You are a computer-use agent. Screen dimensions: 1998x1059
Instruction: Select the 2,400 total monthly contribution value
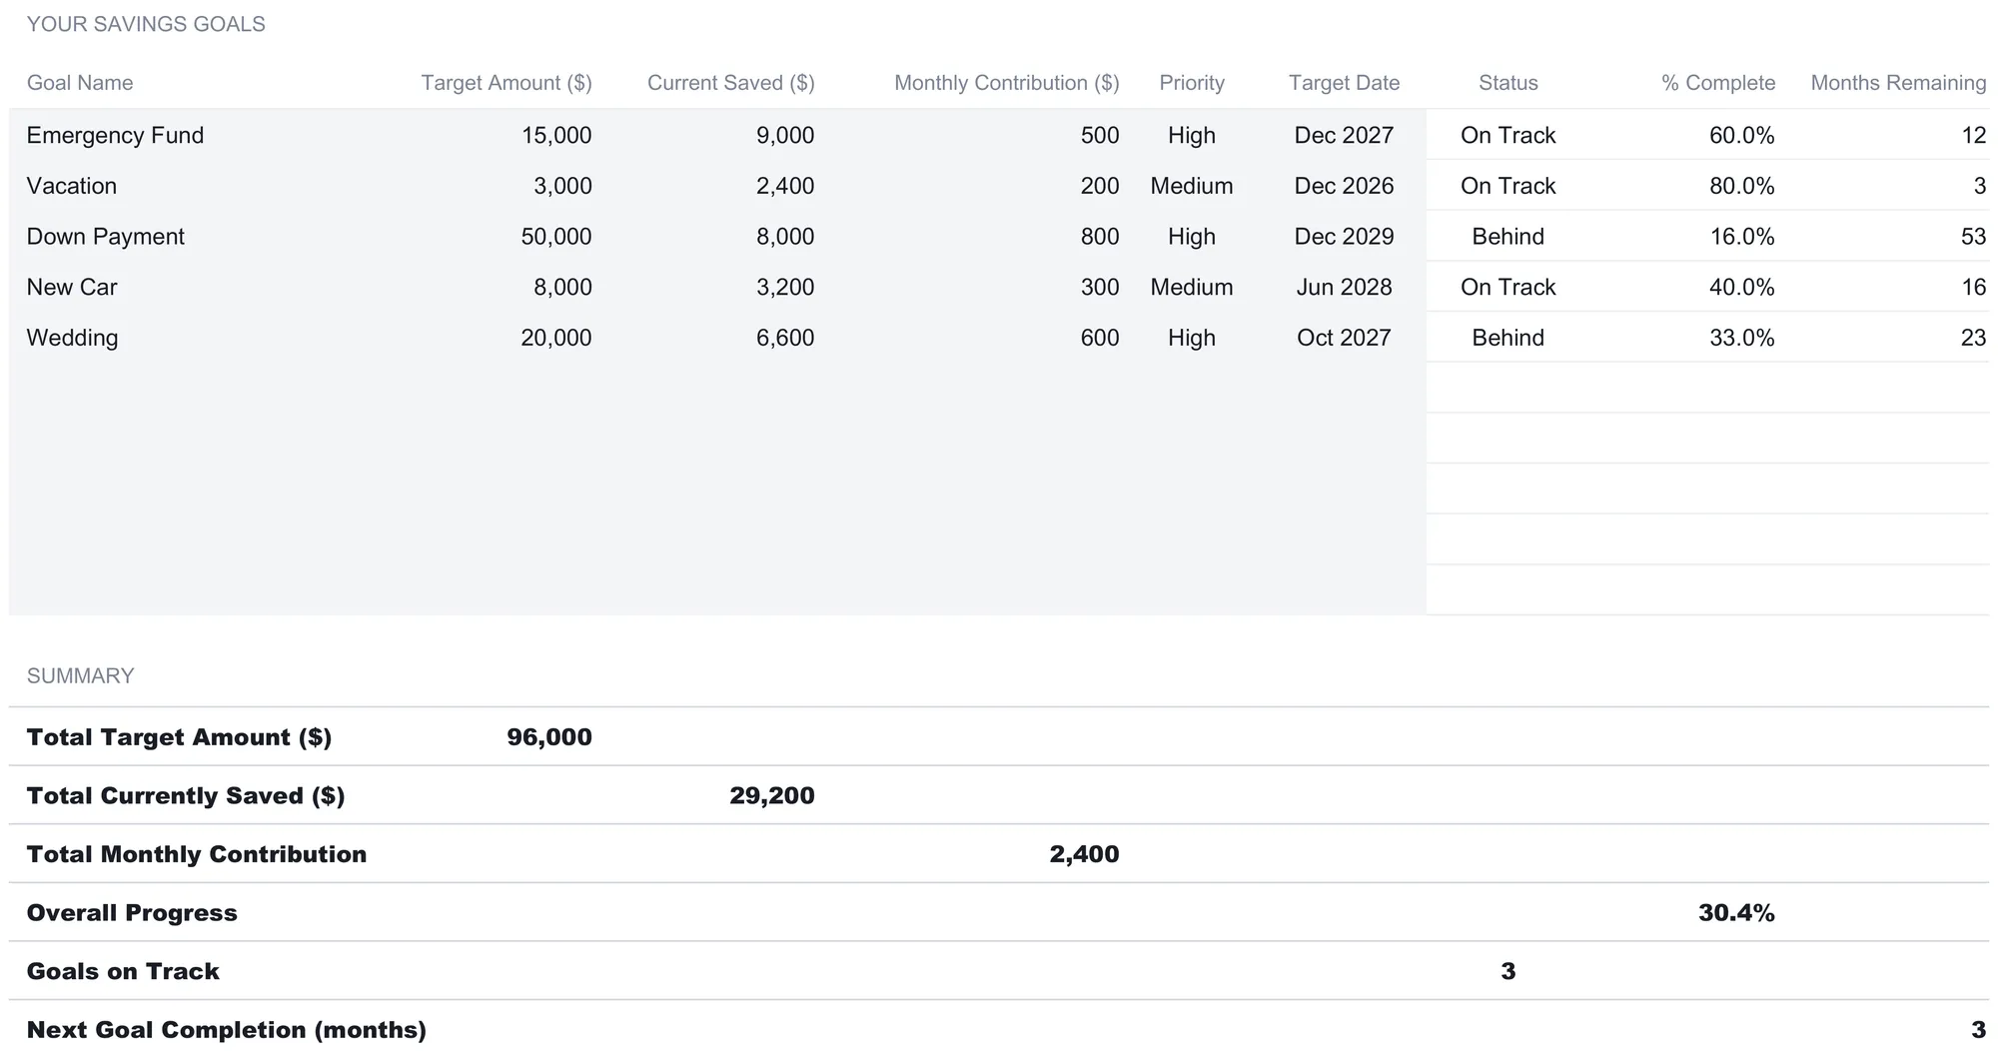[x=1084, y=854]
